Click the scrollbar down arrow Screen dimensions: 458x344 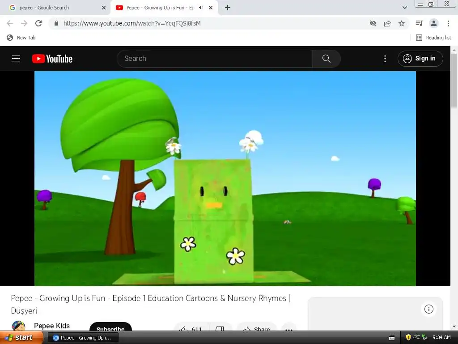[454, 327]
